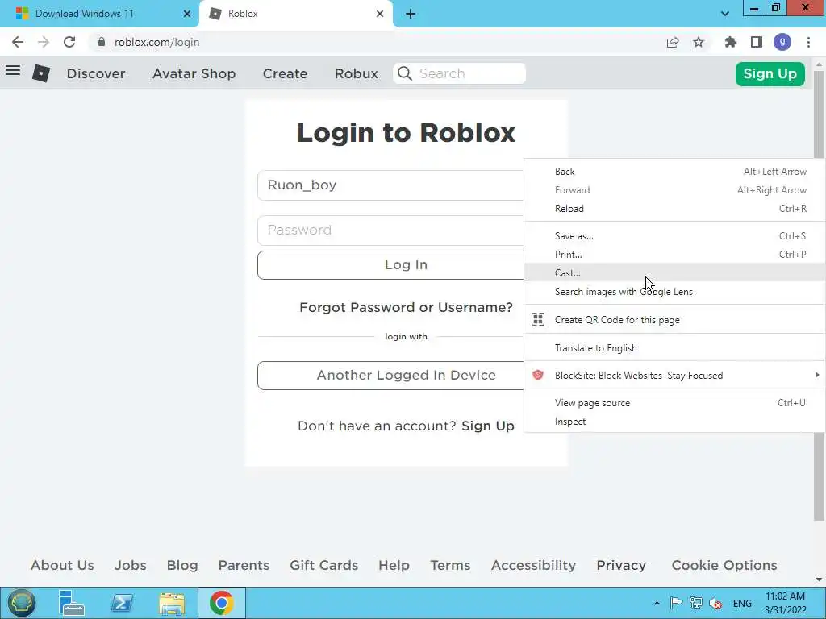Click the Roblox logo icon
826x619 pixels.
(41, 73)
